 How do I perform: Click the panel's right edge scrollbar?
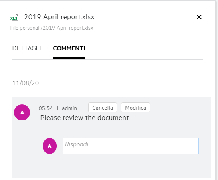(x=217, y=90)
